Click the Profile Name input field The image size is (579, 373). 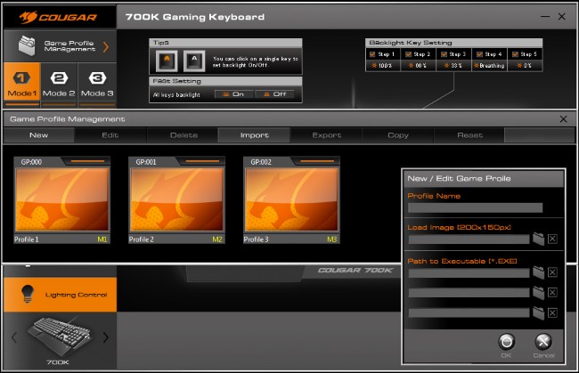[x=476, y=207]
